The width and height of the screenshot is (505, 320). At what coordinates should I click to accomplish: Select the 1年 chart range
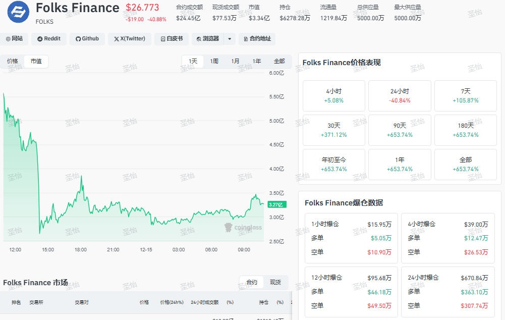click(x=257, y=61)
